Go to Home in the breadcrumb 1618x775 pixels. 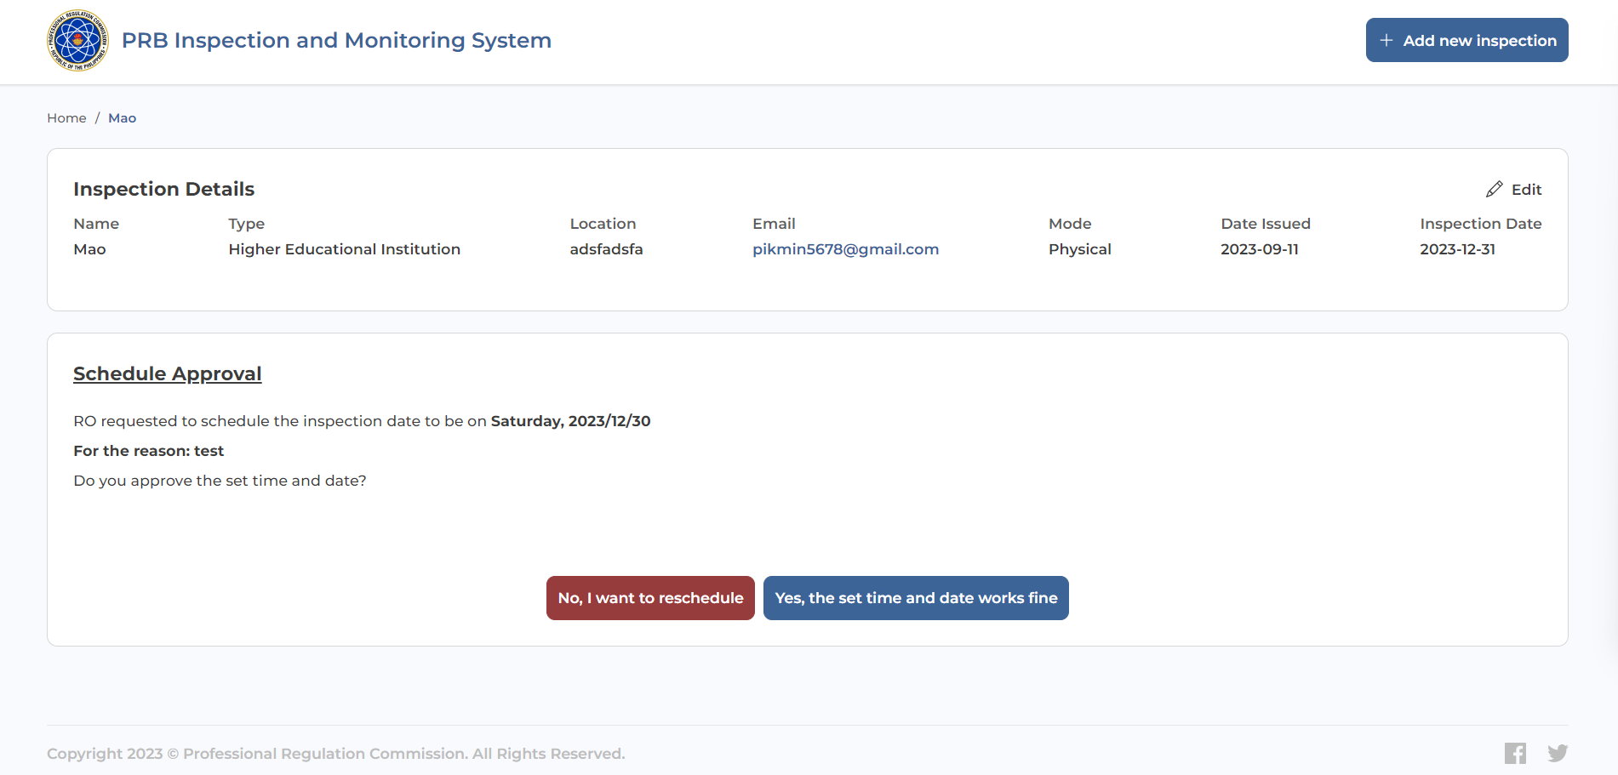pyautogui.click(x=66, y=118)
